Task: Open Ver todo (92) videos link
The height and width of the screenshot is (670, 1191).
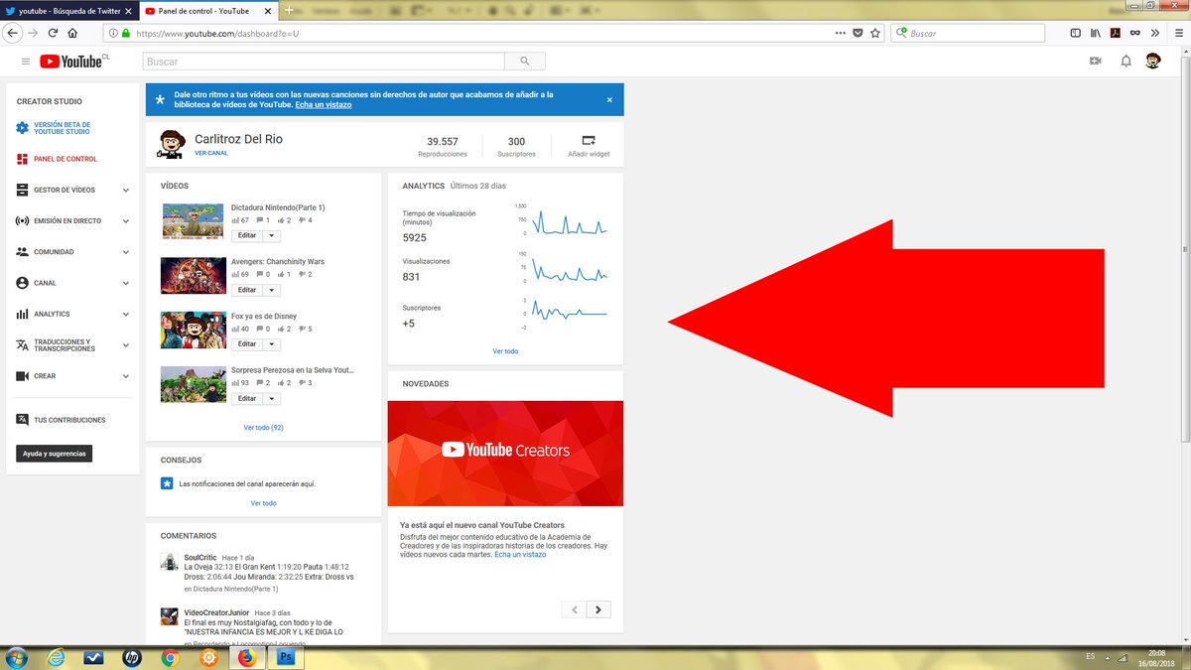Action: tap(264, 428)
